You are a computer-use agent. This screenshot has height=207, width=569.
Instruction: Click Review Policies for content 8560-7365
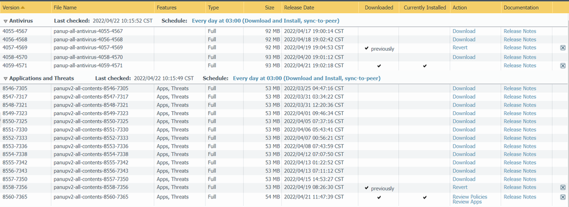pos(470,197)
